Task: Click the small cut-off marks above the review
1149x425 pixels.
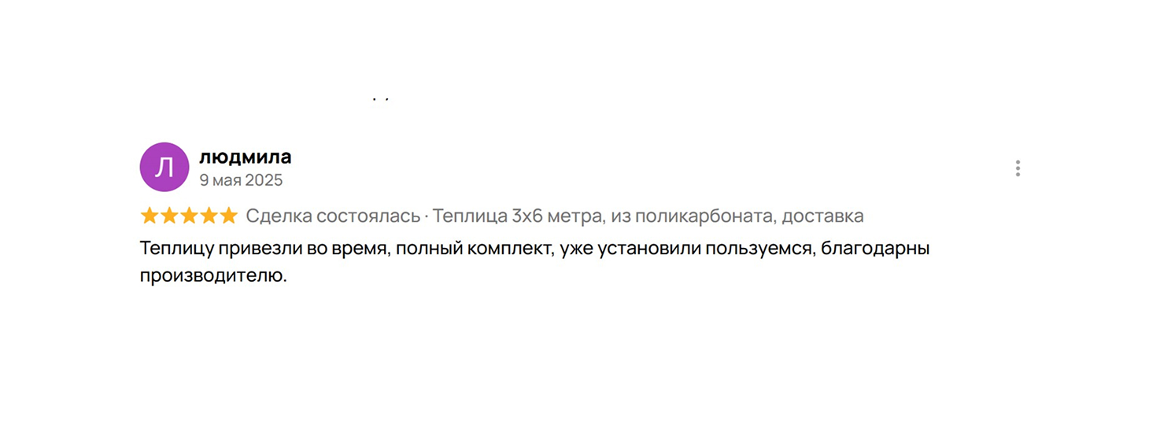Action: click(x=381, y=99)
